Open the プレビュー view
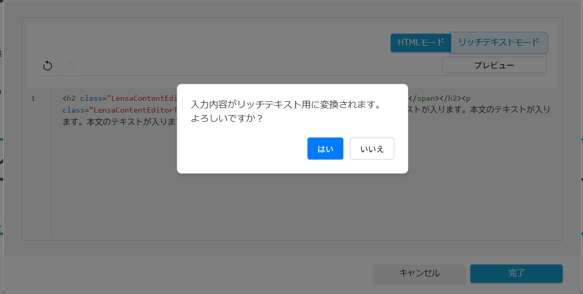 (x=494, y=65)
